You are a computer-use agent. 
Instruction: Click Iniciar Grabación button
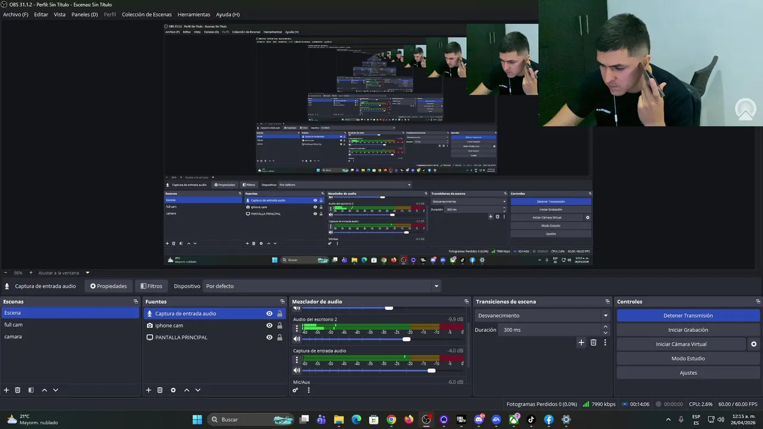688,330
